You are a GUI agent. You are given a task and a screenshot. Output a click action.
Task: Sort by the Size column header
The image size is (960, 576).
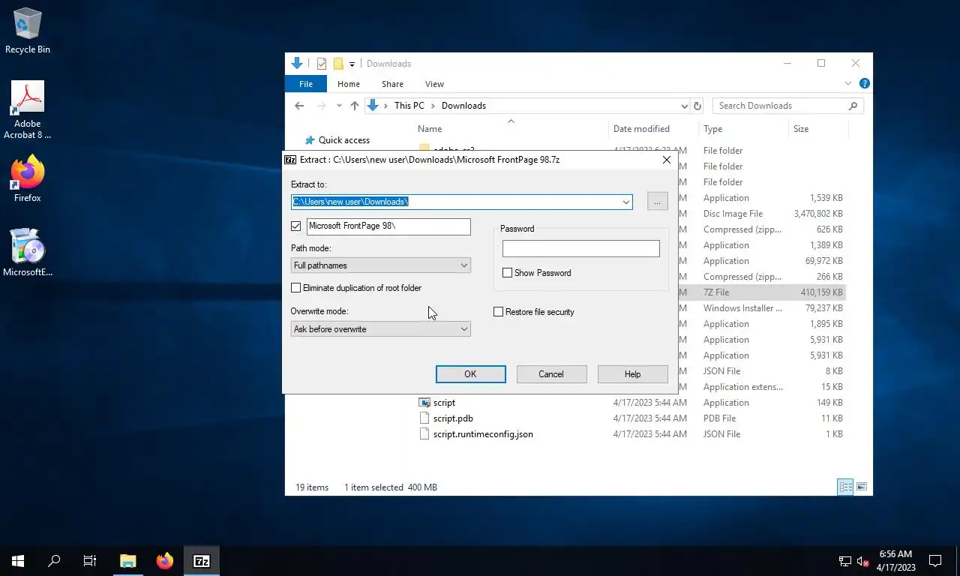coord(801,129)
